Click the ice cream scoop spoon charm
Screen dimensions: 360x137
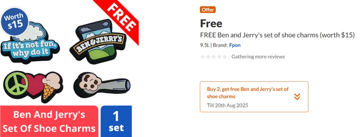click(x=102, y=85)
